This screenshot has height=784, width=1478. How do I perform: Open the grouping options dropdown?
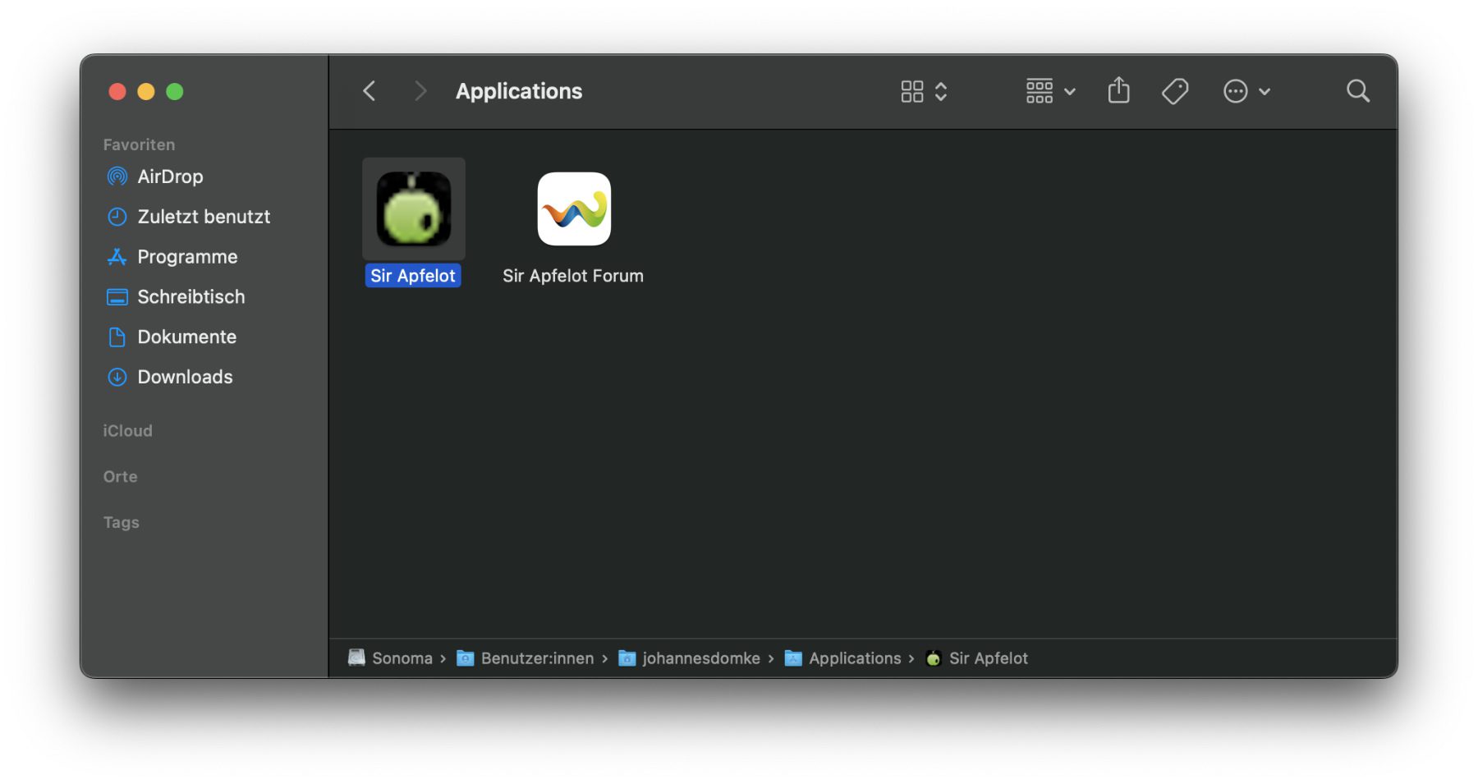click(1050, 91)
